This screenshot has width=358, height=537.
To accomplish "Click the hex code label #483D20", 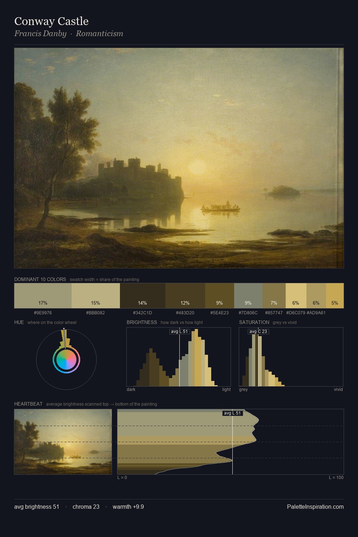I will (x=185, y=313).
